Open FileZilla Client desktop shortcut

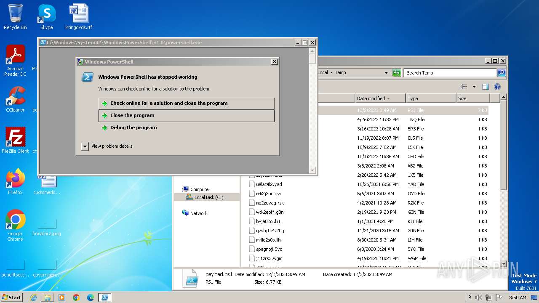[x=15, y=140]
